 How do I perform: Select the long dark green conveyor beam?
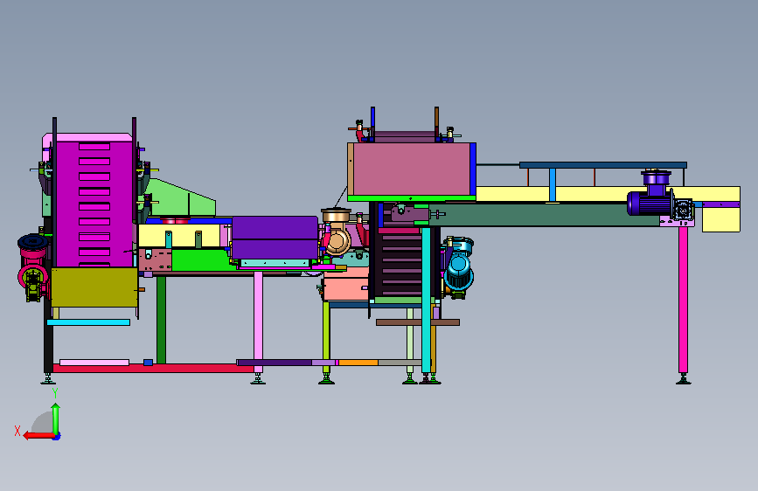point(544,215)
